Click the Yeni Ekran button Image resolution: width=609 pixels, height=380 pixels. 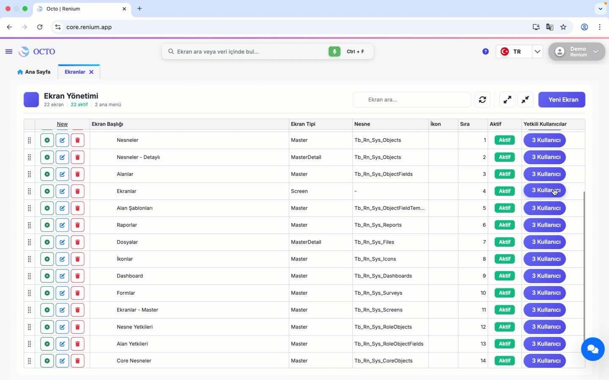coord(562,100)
